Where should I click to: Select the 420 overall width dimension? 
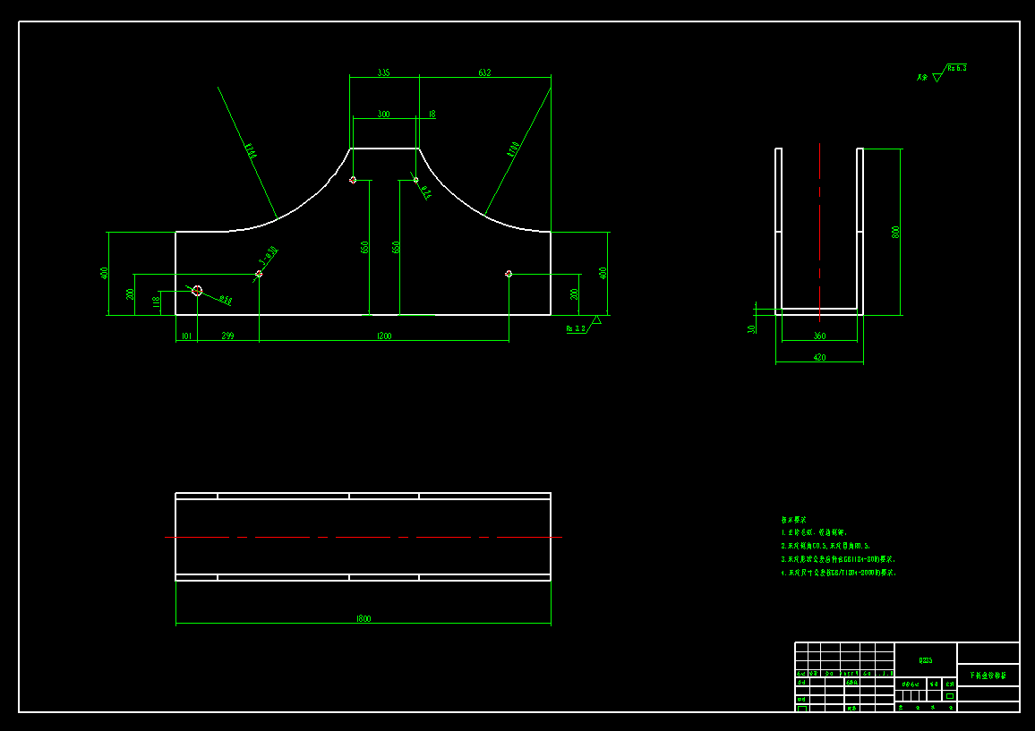821,357
